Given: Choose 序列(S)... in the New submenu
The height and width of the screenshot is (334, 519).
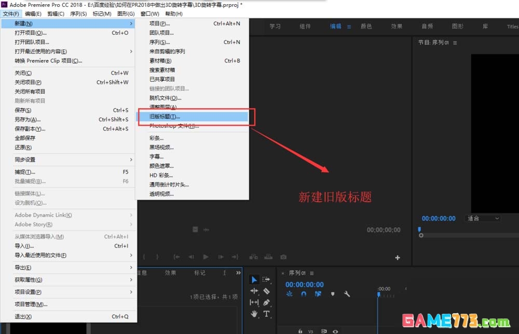Looking at the screenshot, I should (x=193, y=42).
